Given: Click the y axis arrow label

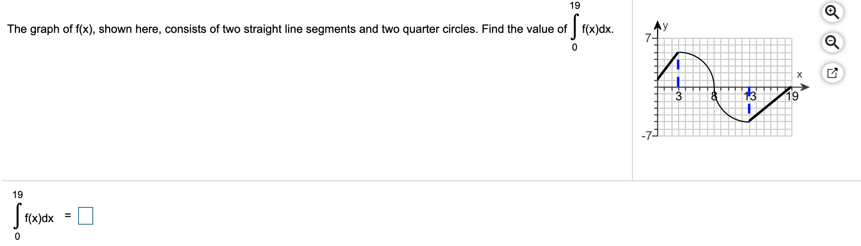Looking at the screenshot, I should 665,26.
